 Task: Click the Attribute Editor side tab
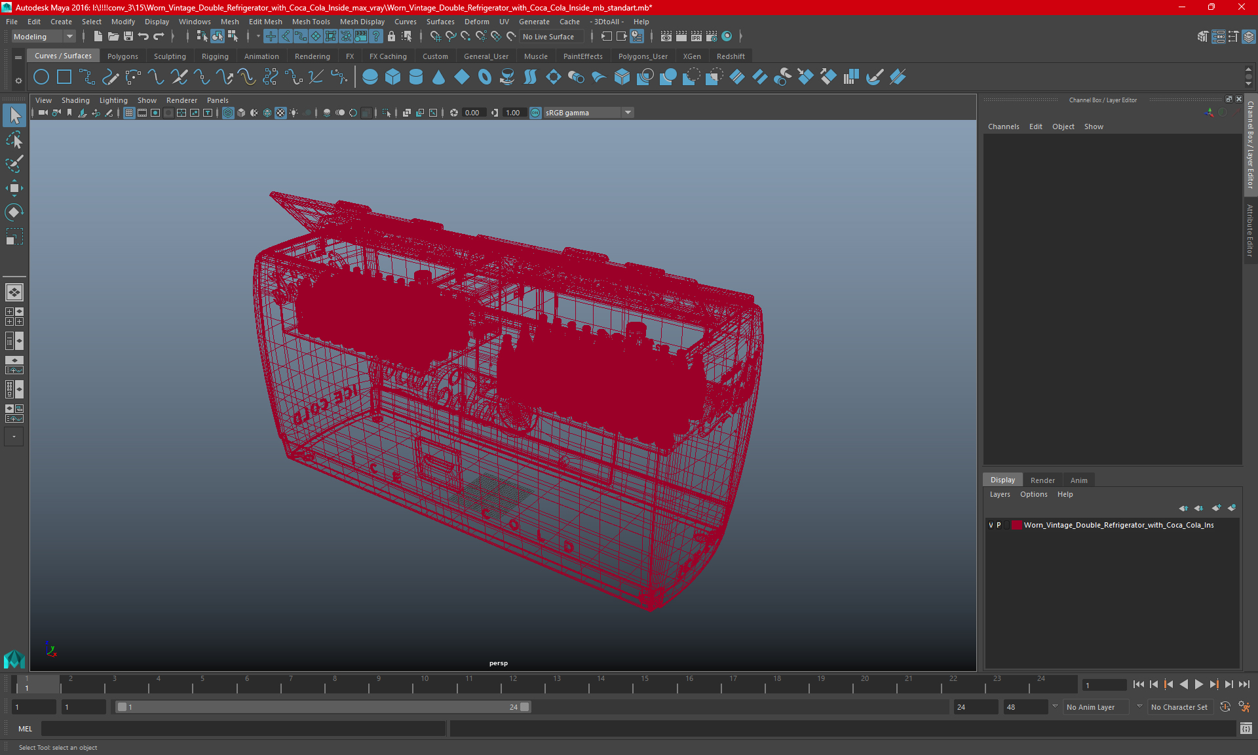(x=1250, y=231)
